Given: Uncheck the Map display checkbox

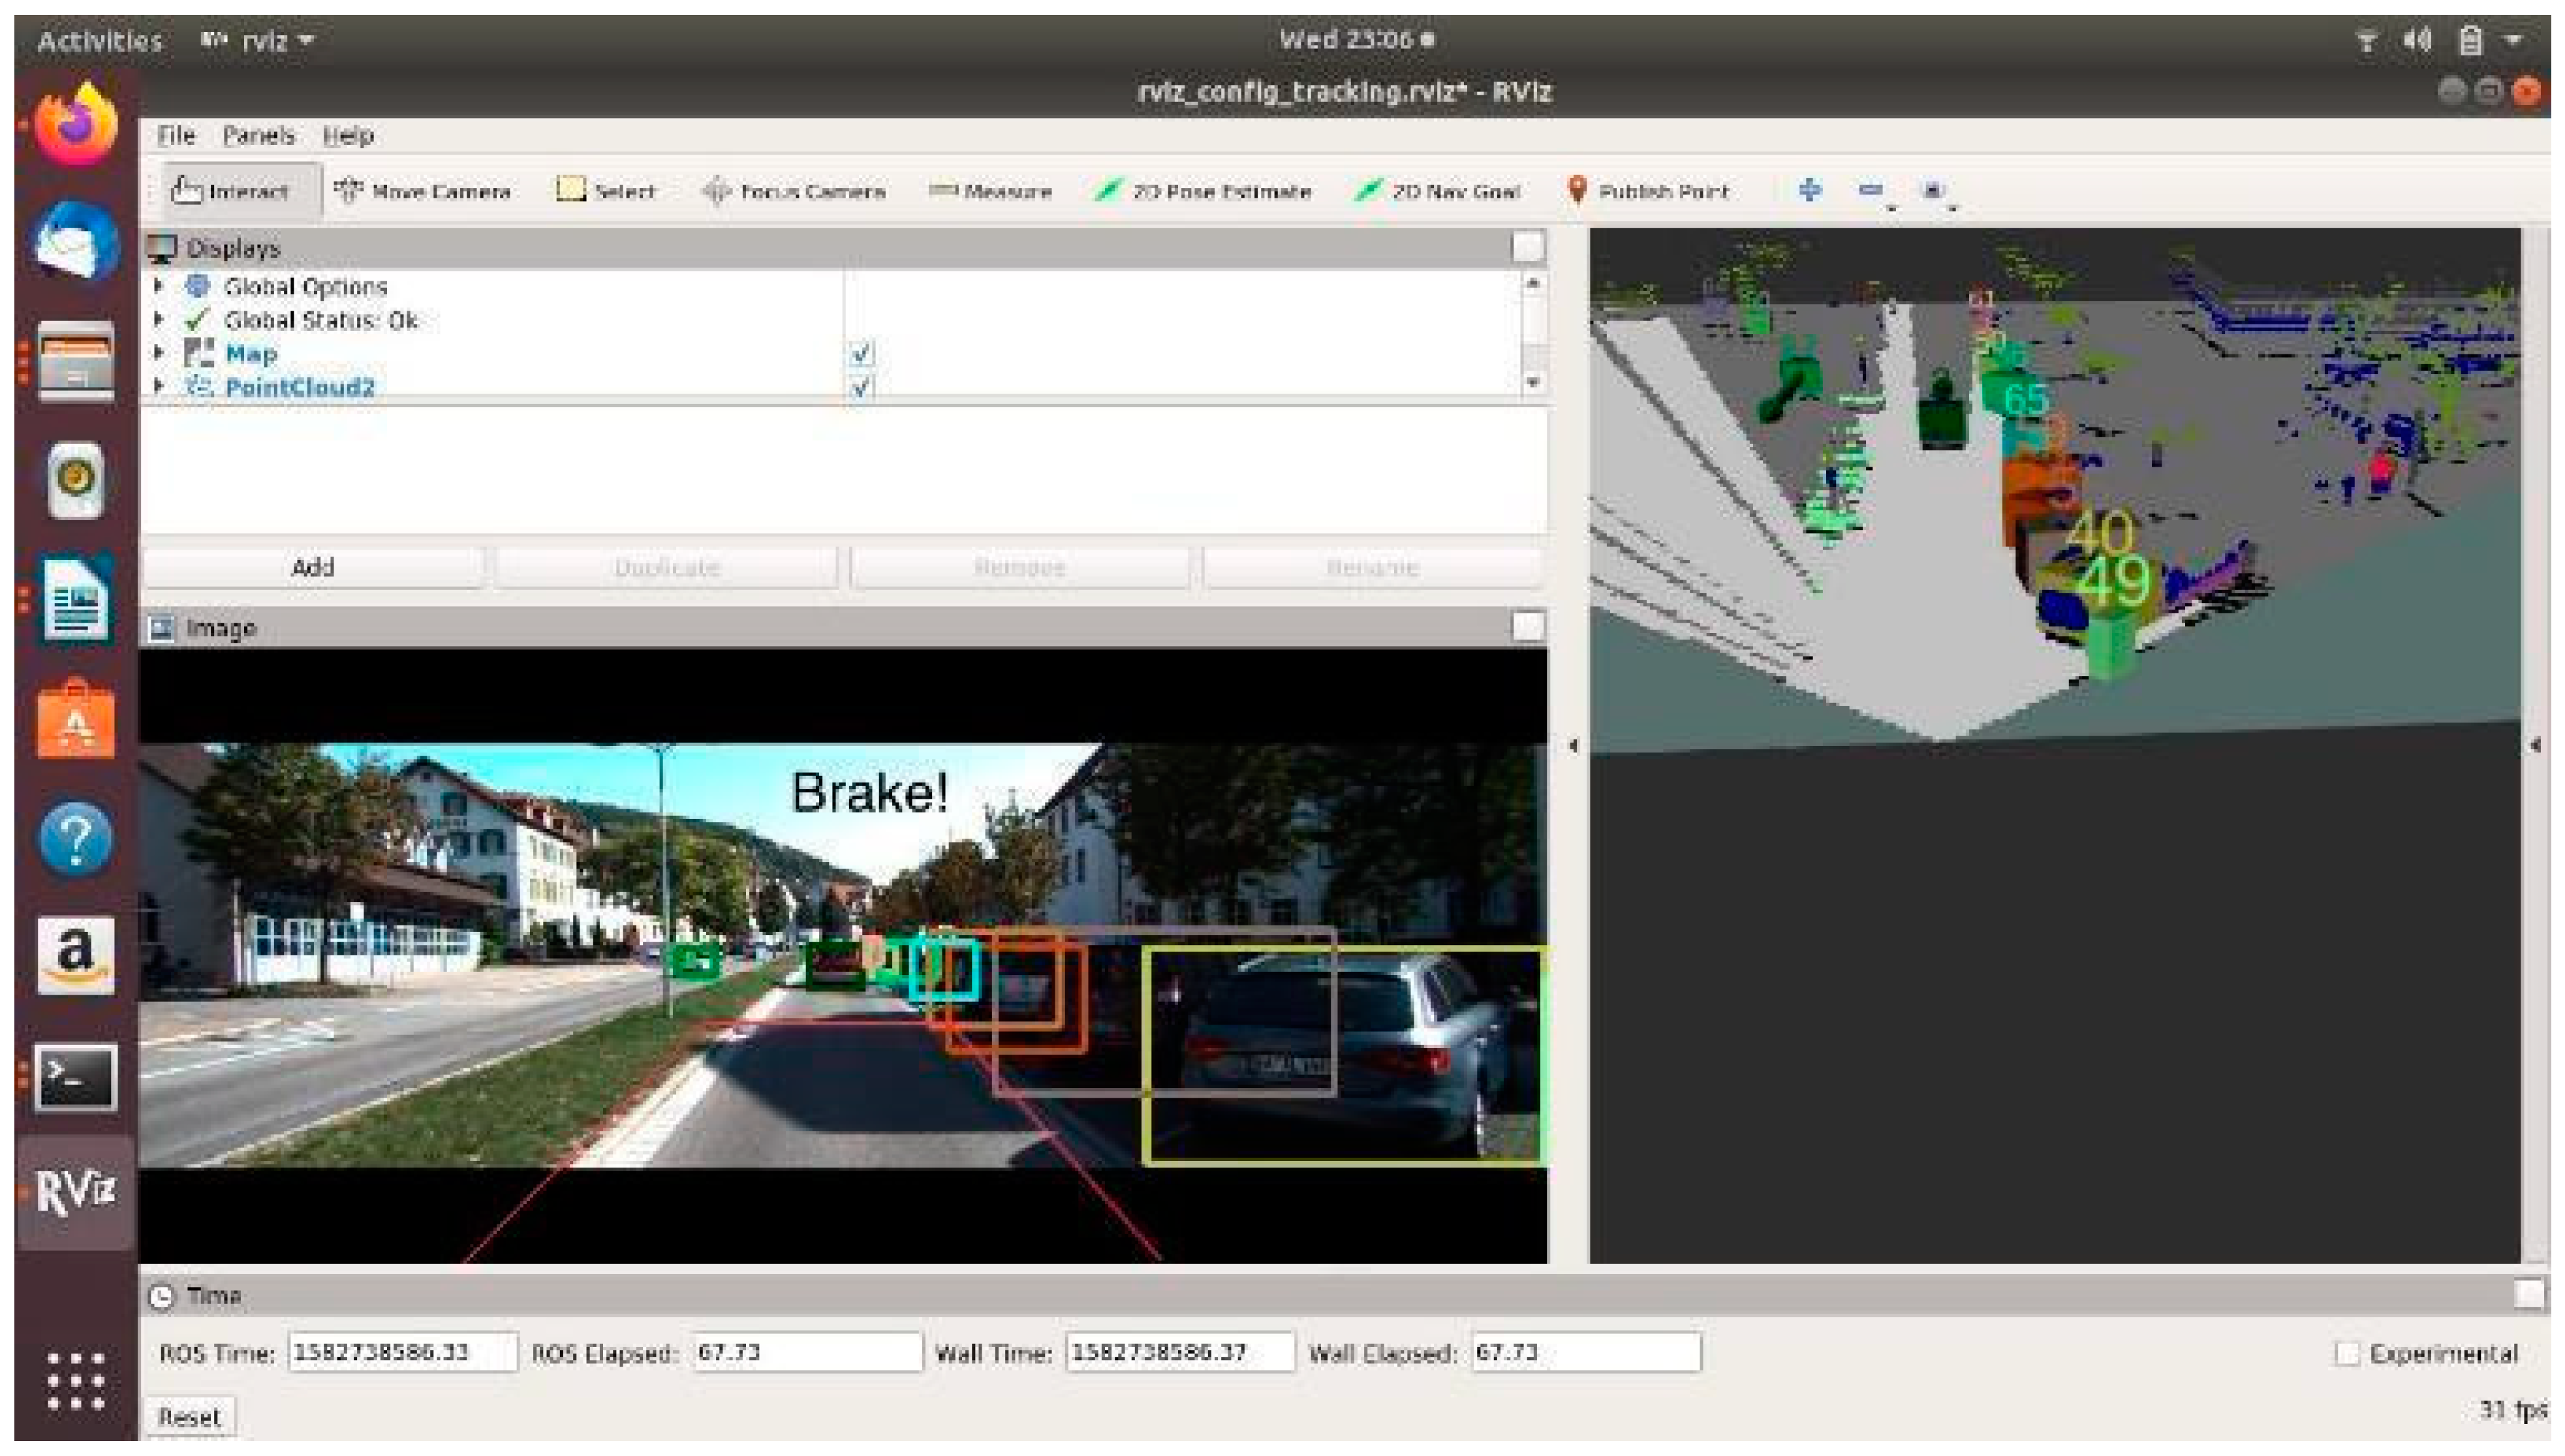Looking at the screenshot, I should (861, 354).
